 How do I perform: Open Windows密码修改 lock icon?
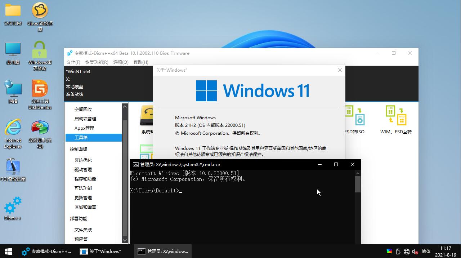(x=40, y=50)
